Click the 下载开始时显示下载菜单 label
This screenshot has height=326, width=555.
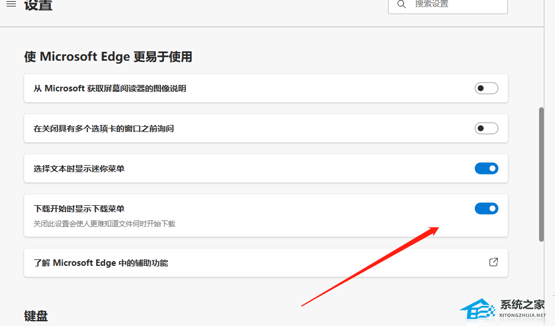click(79, 209)
